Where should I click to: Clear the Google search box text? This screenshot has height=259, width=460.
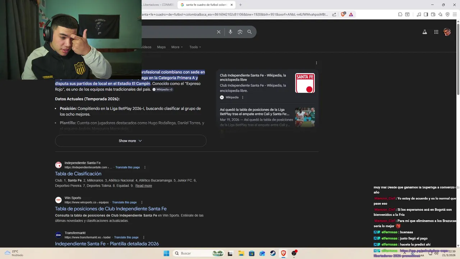(218, 32)
